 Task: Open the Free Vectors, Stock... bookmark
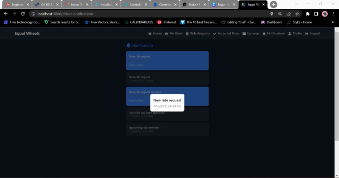pos(102,22)
